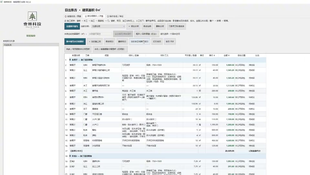This screenshot has height=175, width=310.
Task: Click the 【客餐厅小计】 subtotal row label
Action: tap(76, 151)
